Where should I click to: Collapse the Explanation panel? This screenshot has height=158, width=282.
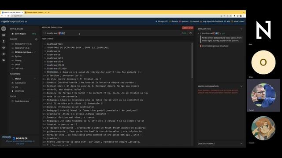coord(241,29)
